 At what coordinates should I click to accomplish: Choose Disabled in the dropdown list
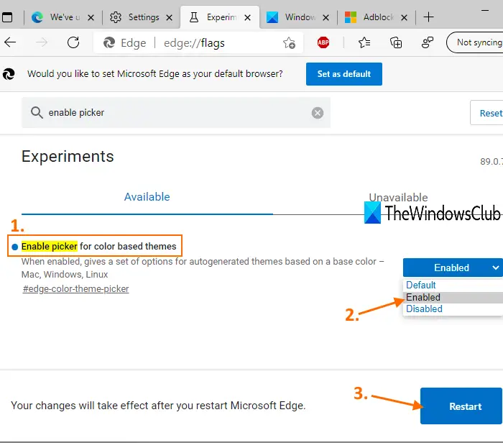click(x=453, y=309)
